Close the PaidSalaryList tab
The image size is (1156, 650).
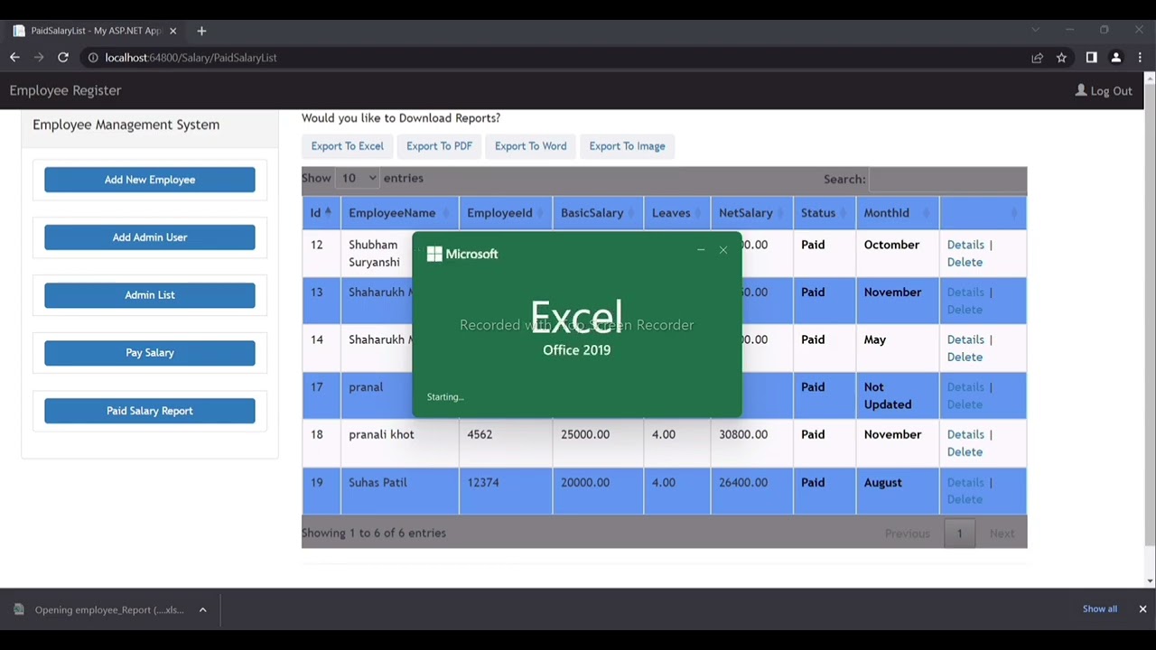(172, 31)
